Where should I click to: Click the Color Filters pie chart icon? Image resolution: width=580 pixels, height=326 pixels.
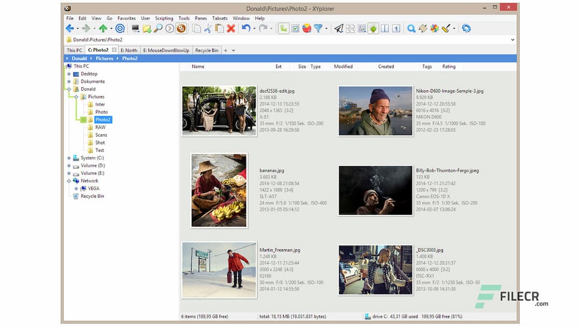[306, 28]
